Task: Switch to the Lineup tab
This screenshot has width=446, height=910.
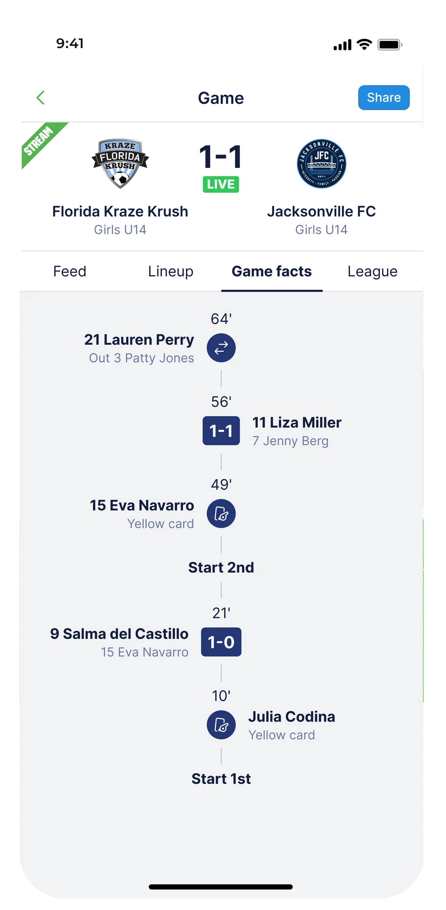Action: click(x=170, y=271)
